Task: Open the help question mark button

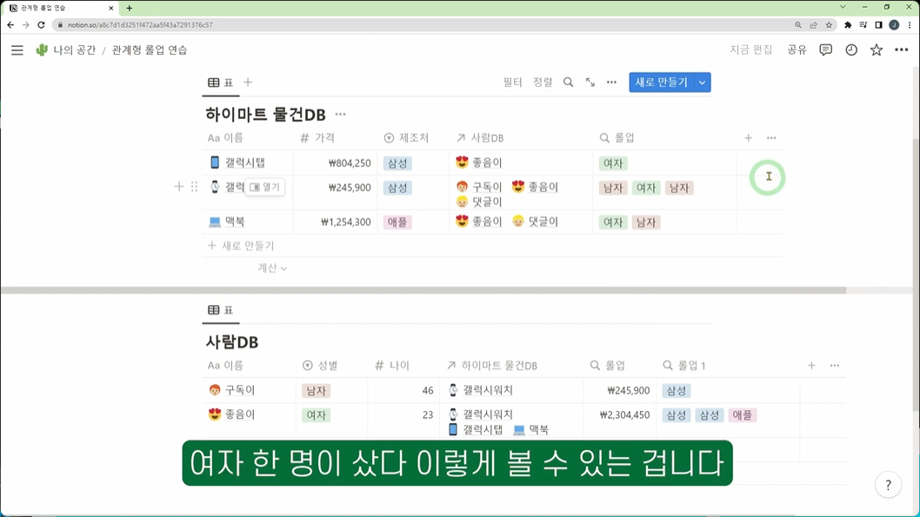Action: point(888,485)
